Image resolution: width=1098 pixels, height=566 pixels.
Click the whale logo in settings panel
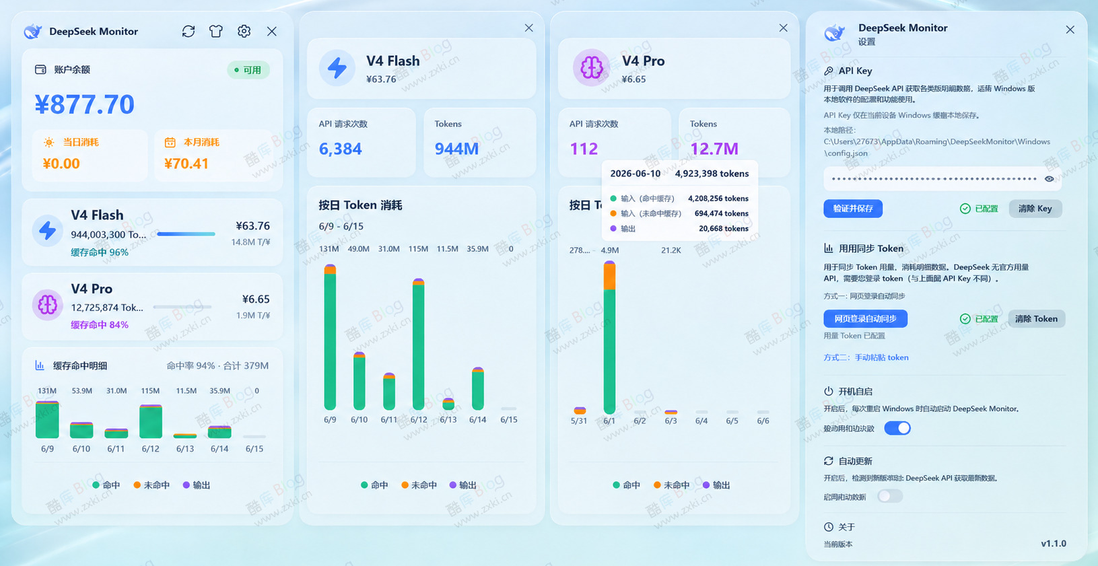click(x=835, y=33)
